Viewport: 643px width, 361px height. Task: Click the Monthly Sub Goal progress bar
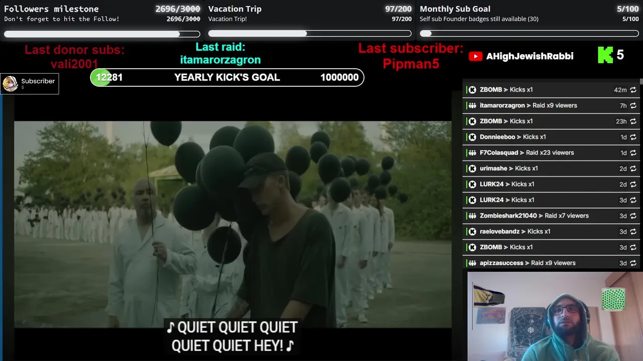point(529,34)
